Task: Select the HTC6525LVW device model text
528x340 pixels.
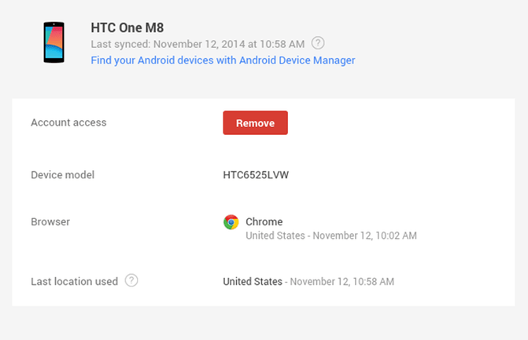Action: (x=256, y=174)
